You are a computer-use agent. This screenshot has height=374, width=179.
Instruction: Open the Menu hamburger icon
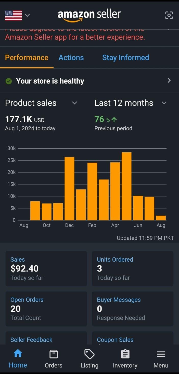(x=161, y=358)
